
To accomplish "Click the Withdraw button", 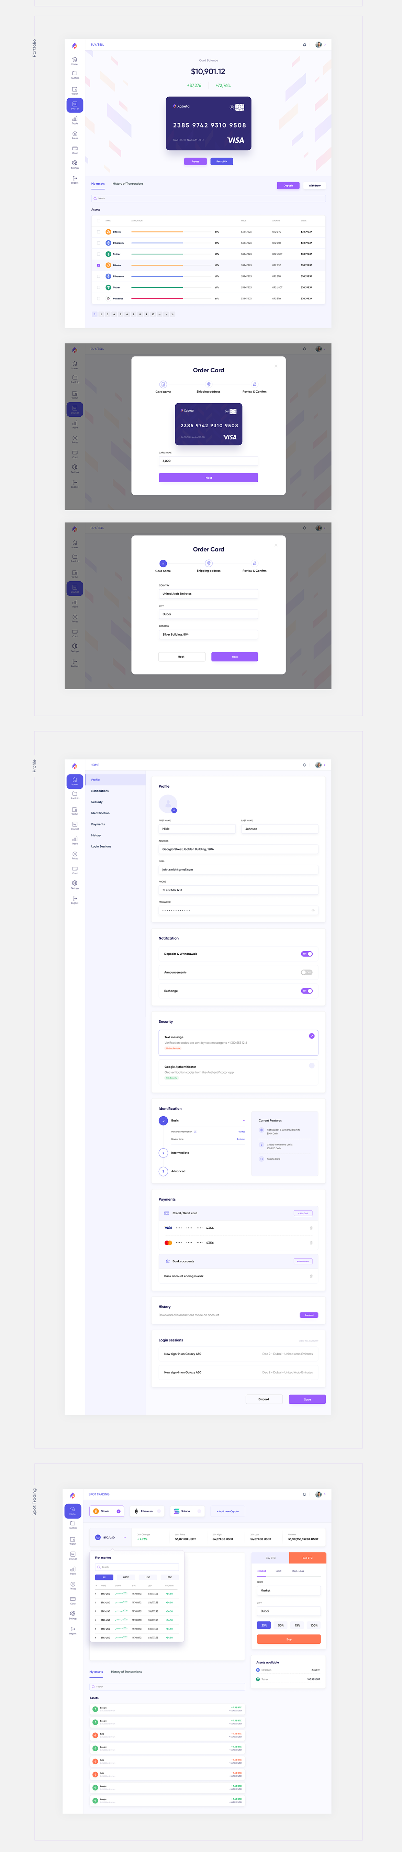I will pyautogui.click(x=315, y=186).
